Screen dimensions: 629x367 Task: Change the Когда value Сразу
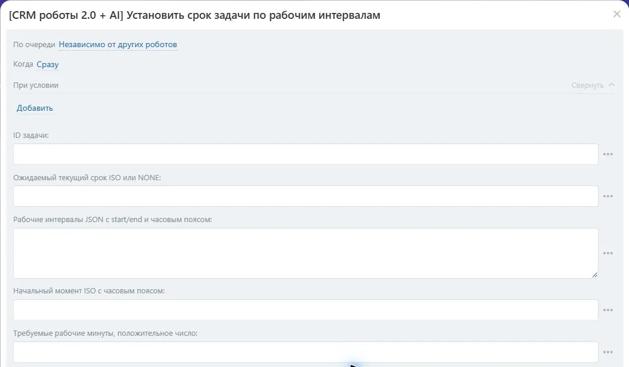click(x=47, y=65)
